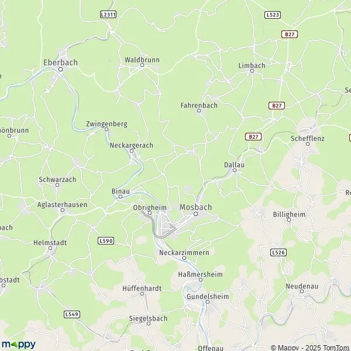Select the Zwingenberg marker on the river
This screenshot has width=351, height=351.
click(x=106, y=129)
